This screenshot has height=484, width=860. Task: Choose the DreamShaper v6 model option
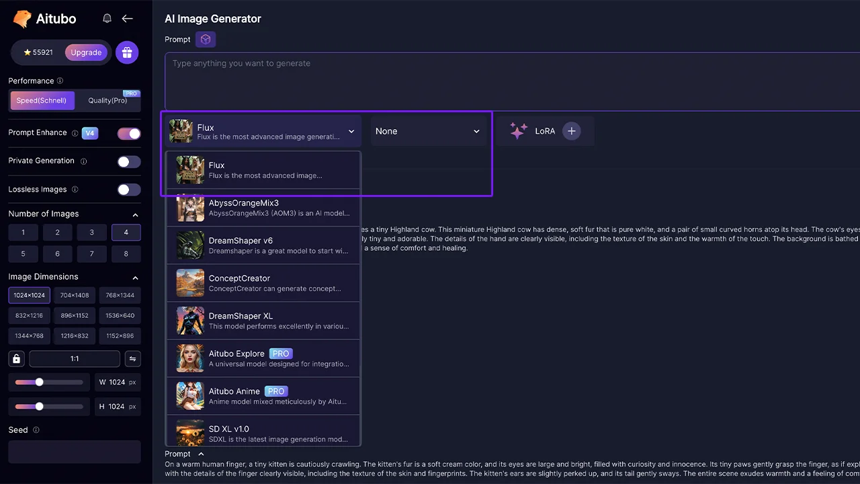click(x=263, y=245)
